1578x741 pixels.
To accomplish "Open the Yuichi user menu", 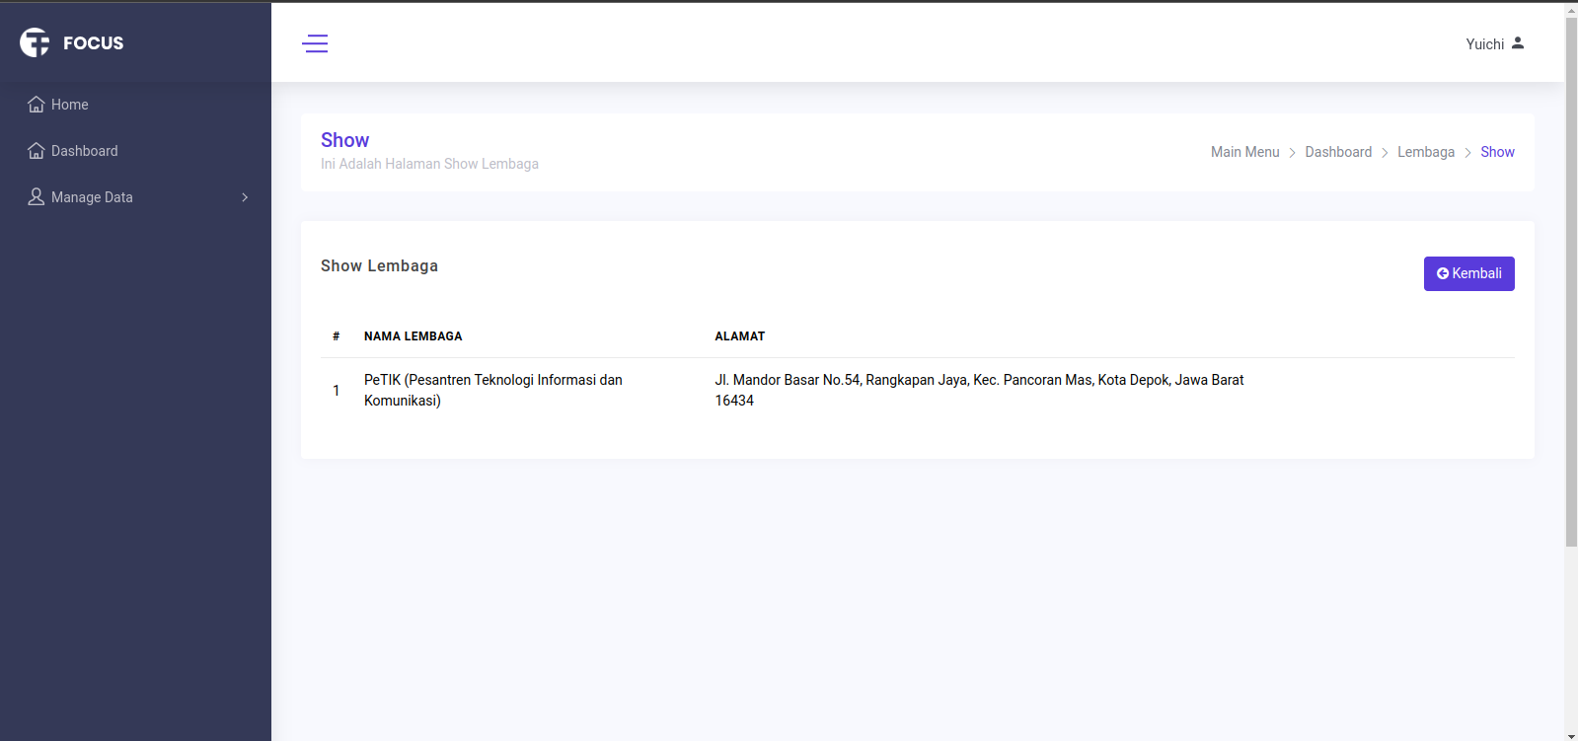I will tap(1484, 44).
